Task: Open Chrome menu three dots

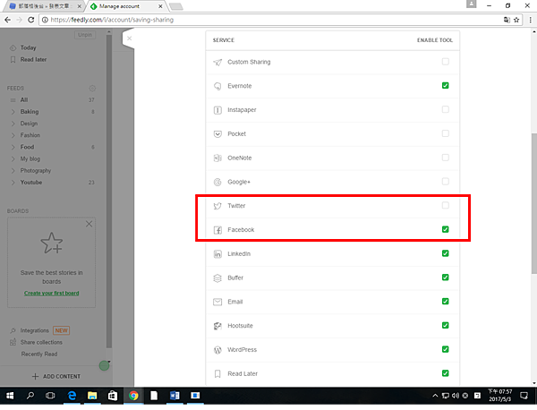Action: (x=530, y=20)
